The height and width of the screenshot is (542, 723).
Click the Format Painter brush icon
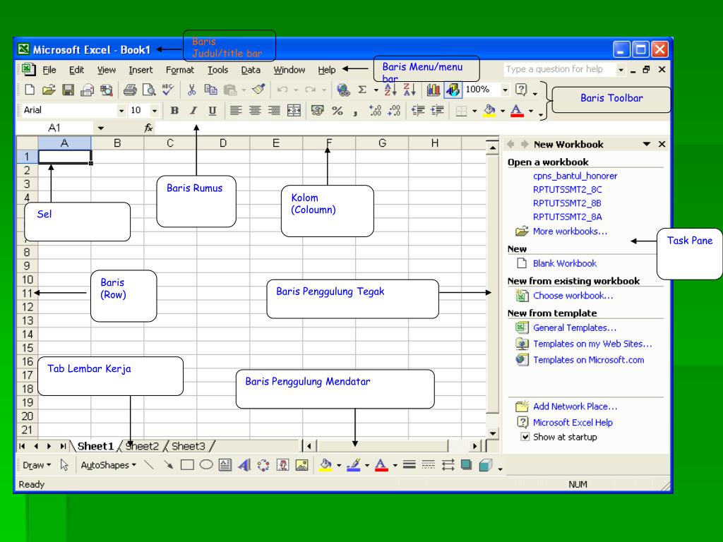point(258,89)
